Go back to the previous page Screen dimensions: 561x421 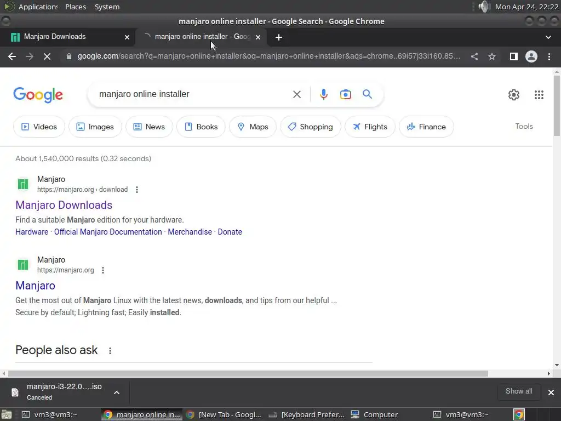click(12, 56)
